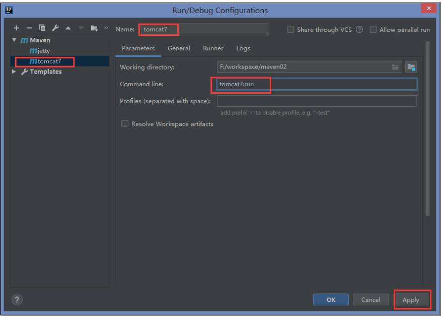The width and height of the screenshot is (442, 316).
Task: Show more toolbar actions chevron
Action: [106, 28]
